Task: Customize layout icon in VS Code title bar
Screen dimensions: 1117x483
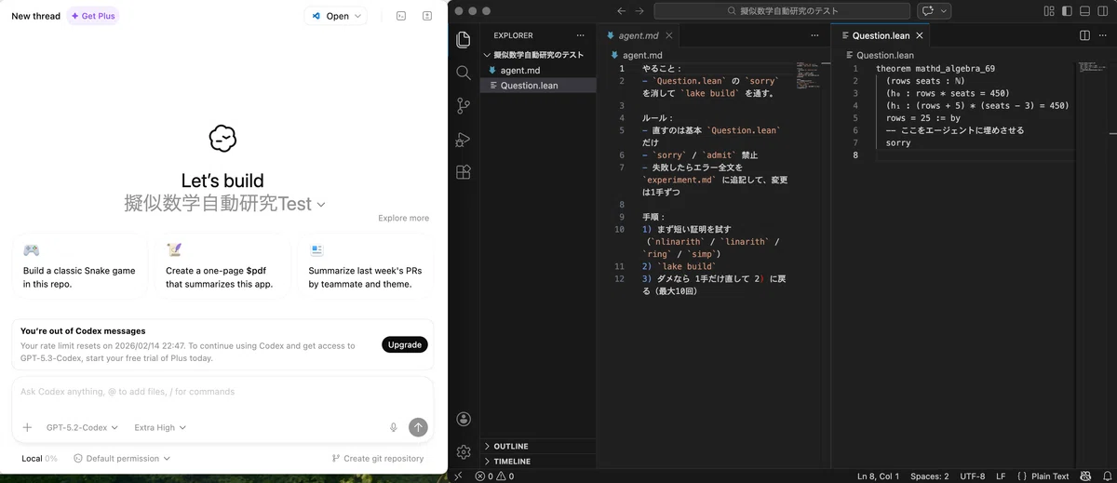Action: [x=1049, y=11]
